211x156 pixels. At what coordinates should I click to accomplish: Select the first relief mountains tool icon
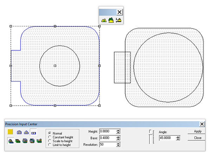point(104,20)
